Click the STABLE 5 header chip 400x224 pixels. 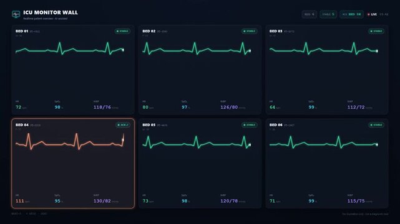click(328, 14)
